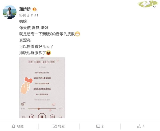
Task: Click the 转发 repost button
Action: (x=59, y=126)
